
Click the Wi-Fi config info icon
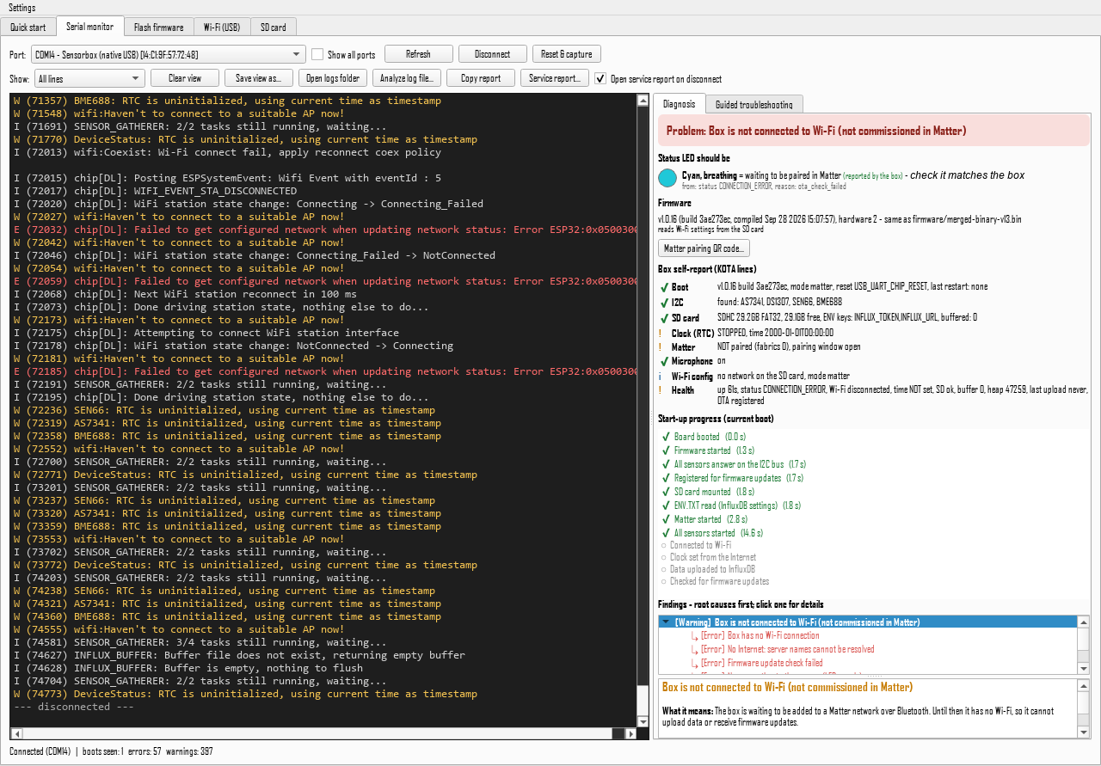click(x=661, y=377)
